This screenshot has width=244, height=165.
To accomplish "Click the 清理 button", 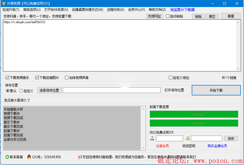I will [231, 16].
